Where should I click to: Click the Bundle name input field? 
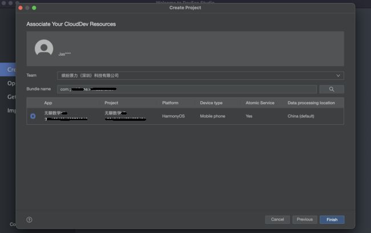(x=187, y=89)
